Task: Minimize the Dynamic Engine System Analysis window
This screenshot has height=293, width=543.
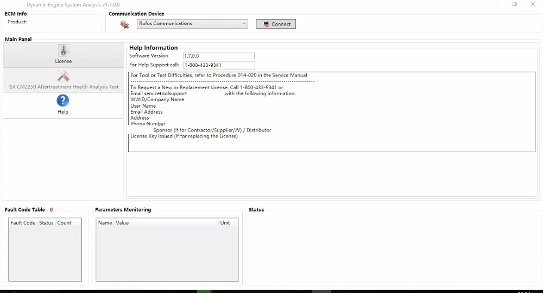Action: point(497,4)
